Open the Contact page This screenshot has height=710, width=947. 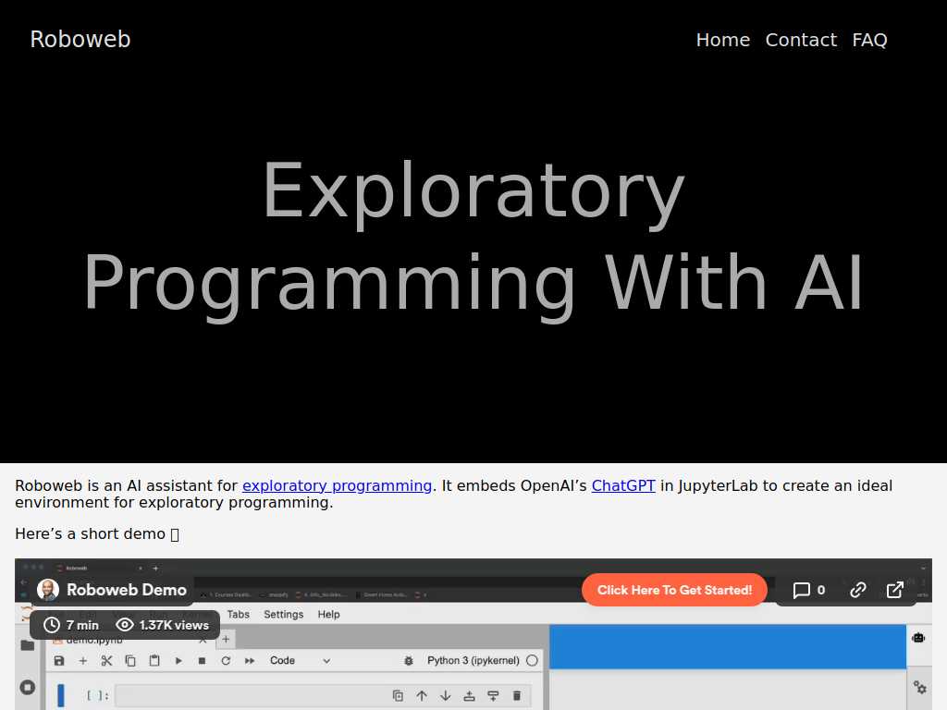[x=801, y=40]
